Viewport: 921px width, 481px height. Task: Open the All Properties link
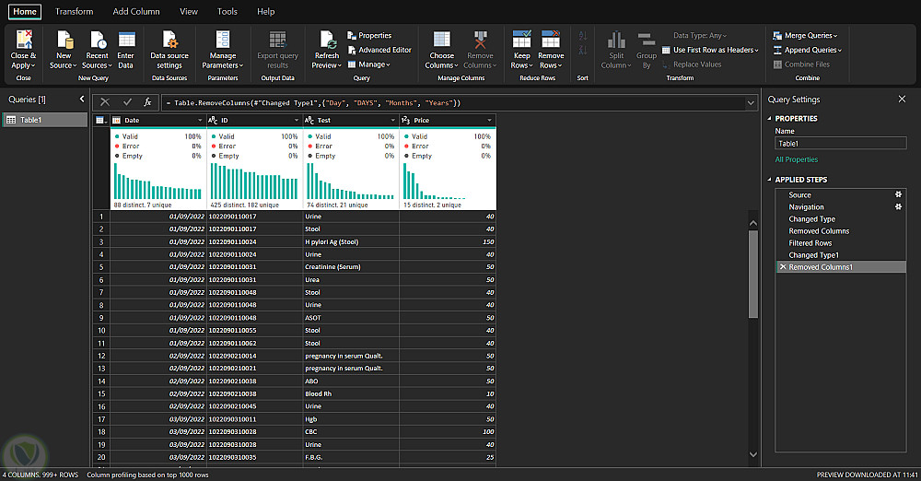[797, 160]
